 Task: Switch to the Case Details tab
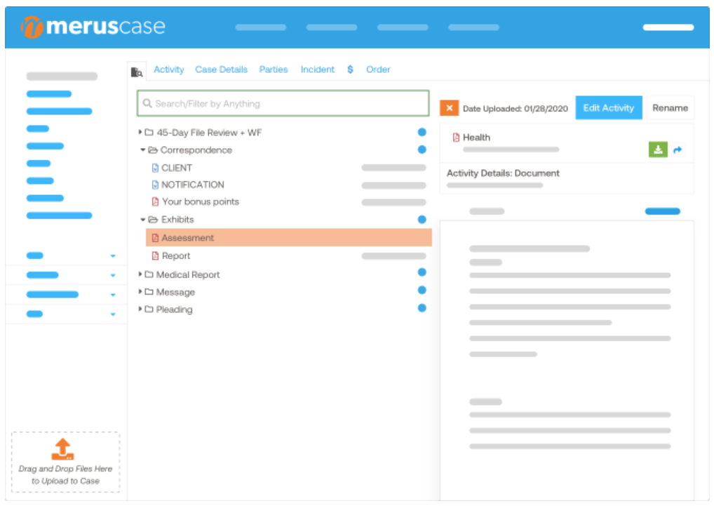(222, 69)
